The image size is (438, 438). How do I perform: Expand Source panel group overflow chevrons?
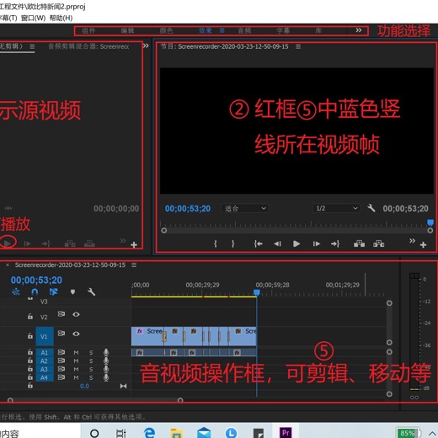pos(146,45)
